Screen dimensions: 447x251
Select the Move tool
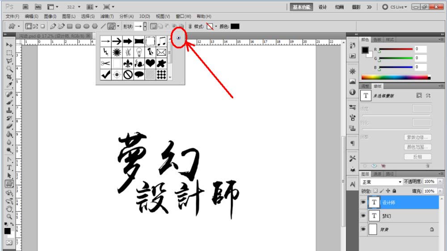(x=9, y=45)
